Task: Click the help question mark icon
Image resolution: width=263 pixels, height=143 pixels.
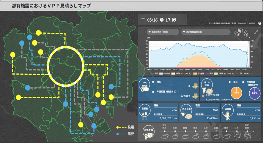Action: [x=259, y=23]
